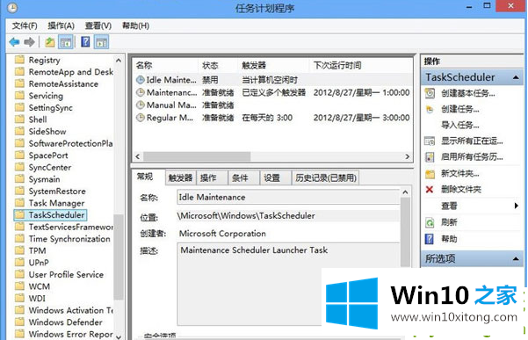This screenshot has width=528, height=340.
Task: Expand the 查看 submenu arrow
Action: click(517, 206)
